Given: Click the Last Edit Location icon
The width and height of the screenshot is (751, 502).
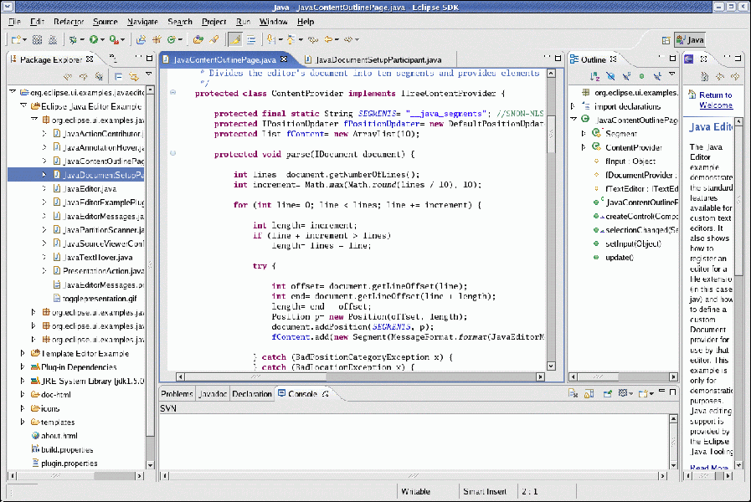Looking at the screenshot, I should click(313, 39).
